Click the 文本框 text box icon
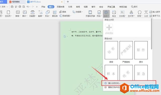 pyautogui.click(x=122, y=12)
